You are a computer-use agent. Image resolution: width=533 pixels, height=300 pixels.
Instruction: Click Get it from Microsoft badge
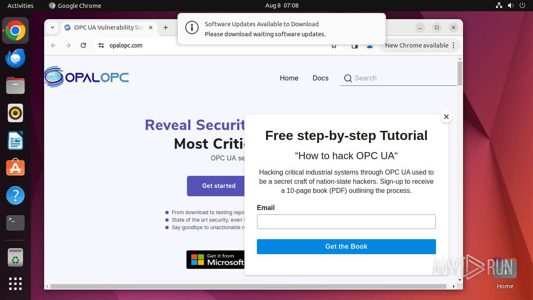(216, 260)
